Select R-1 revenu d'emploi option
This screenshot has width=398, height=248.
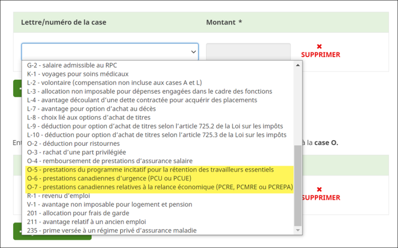tap(58, 195)
